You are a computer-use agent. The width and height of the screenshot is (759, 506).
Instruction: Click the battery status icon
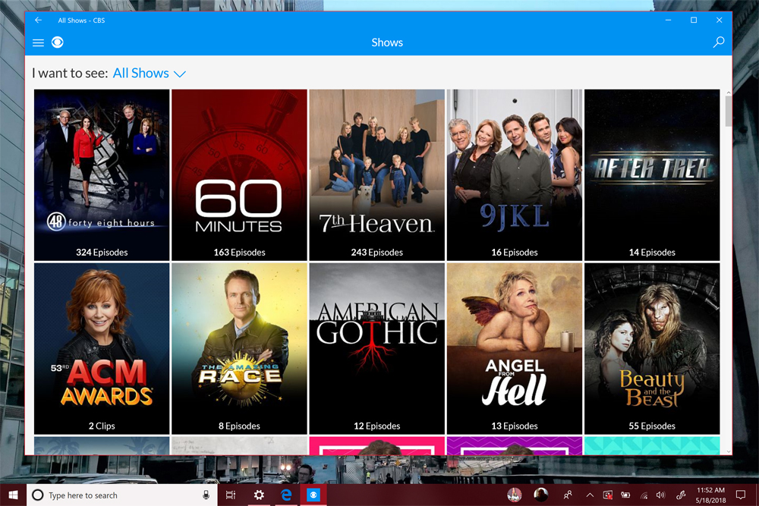[x=625, y=495]
